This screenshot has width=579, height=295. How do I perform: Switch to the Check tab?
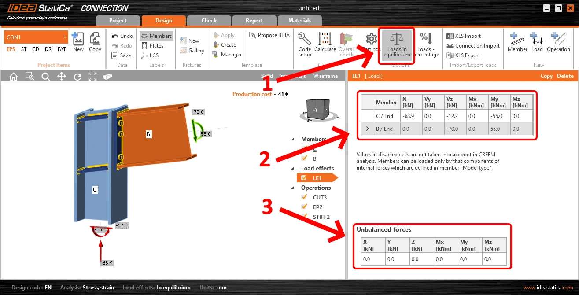pos(209,21)
